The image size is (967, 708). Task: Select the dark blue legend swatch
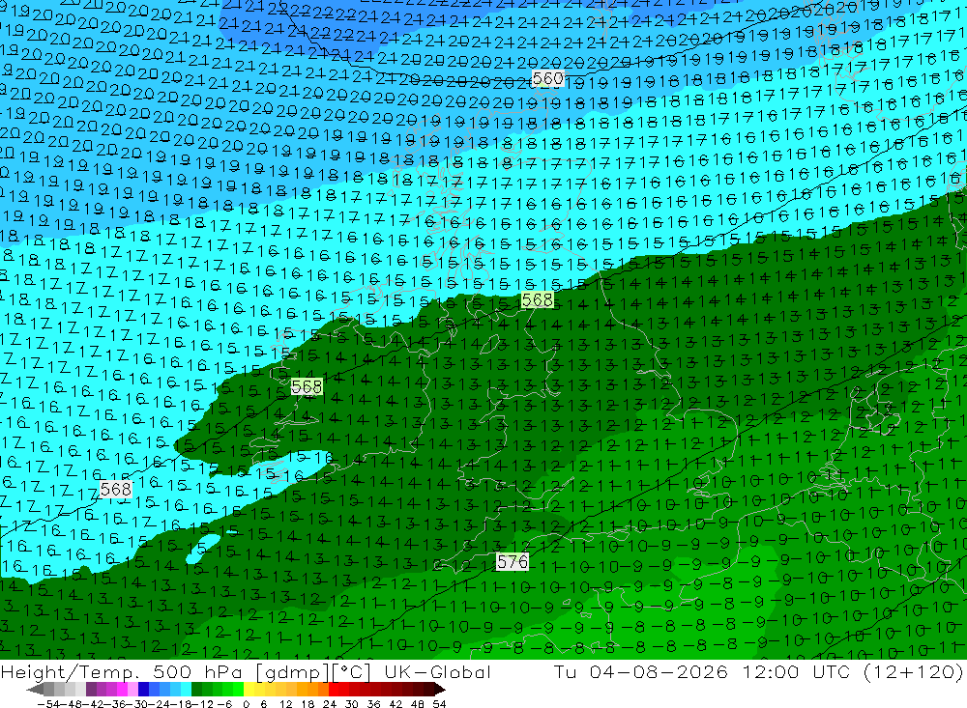click(144, 689)
